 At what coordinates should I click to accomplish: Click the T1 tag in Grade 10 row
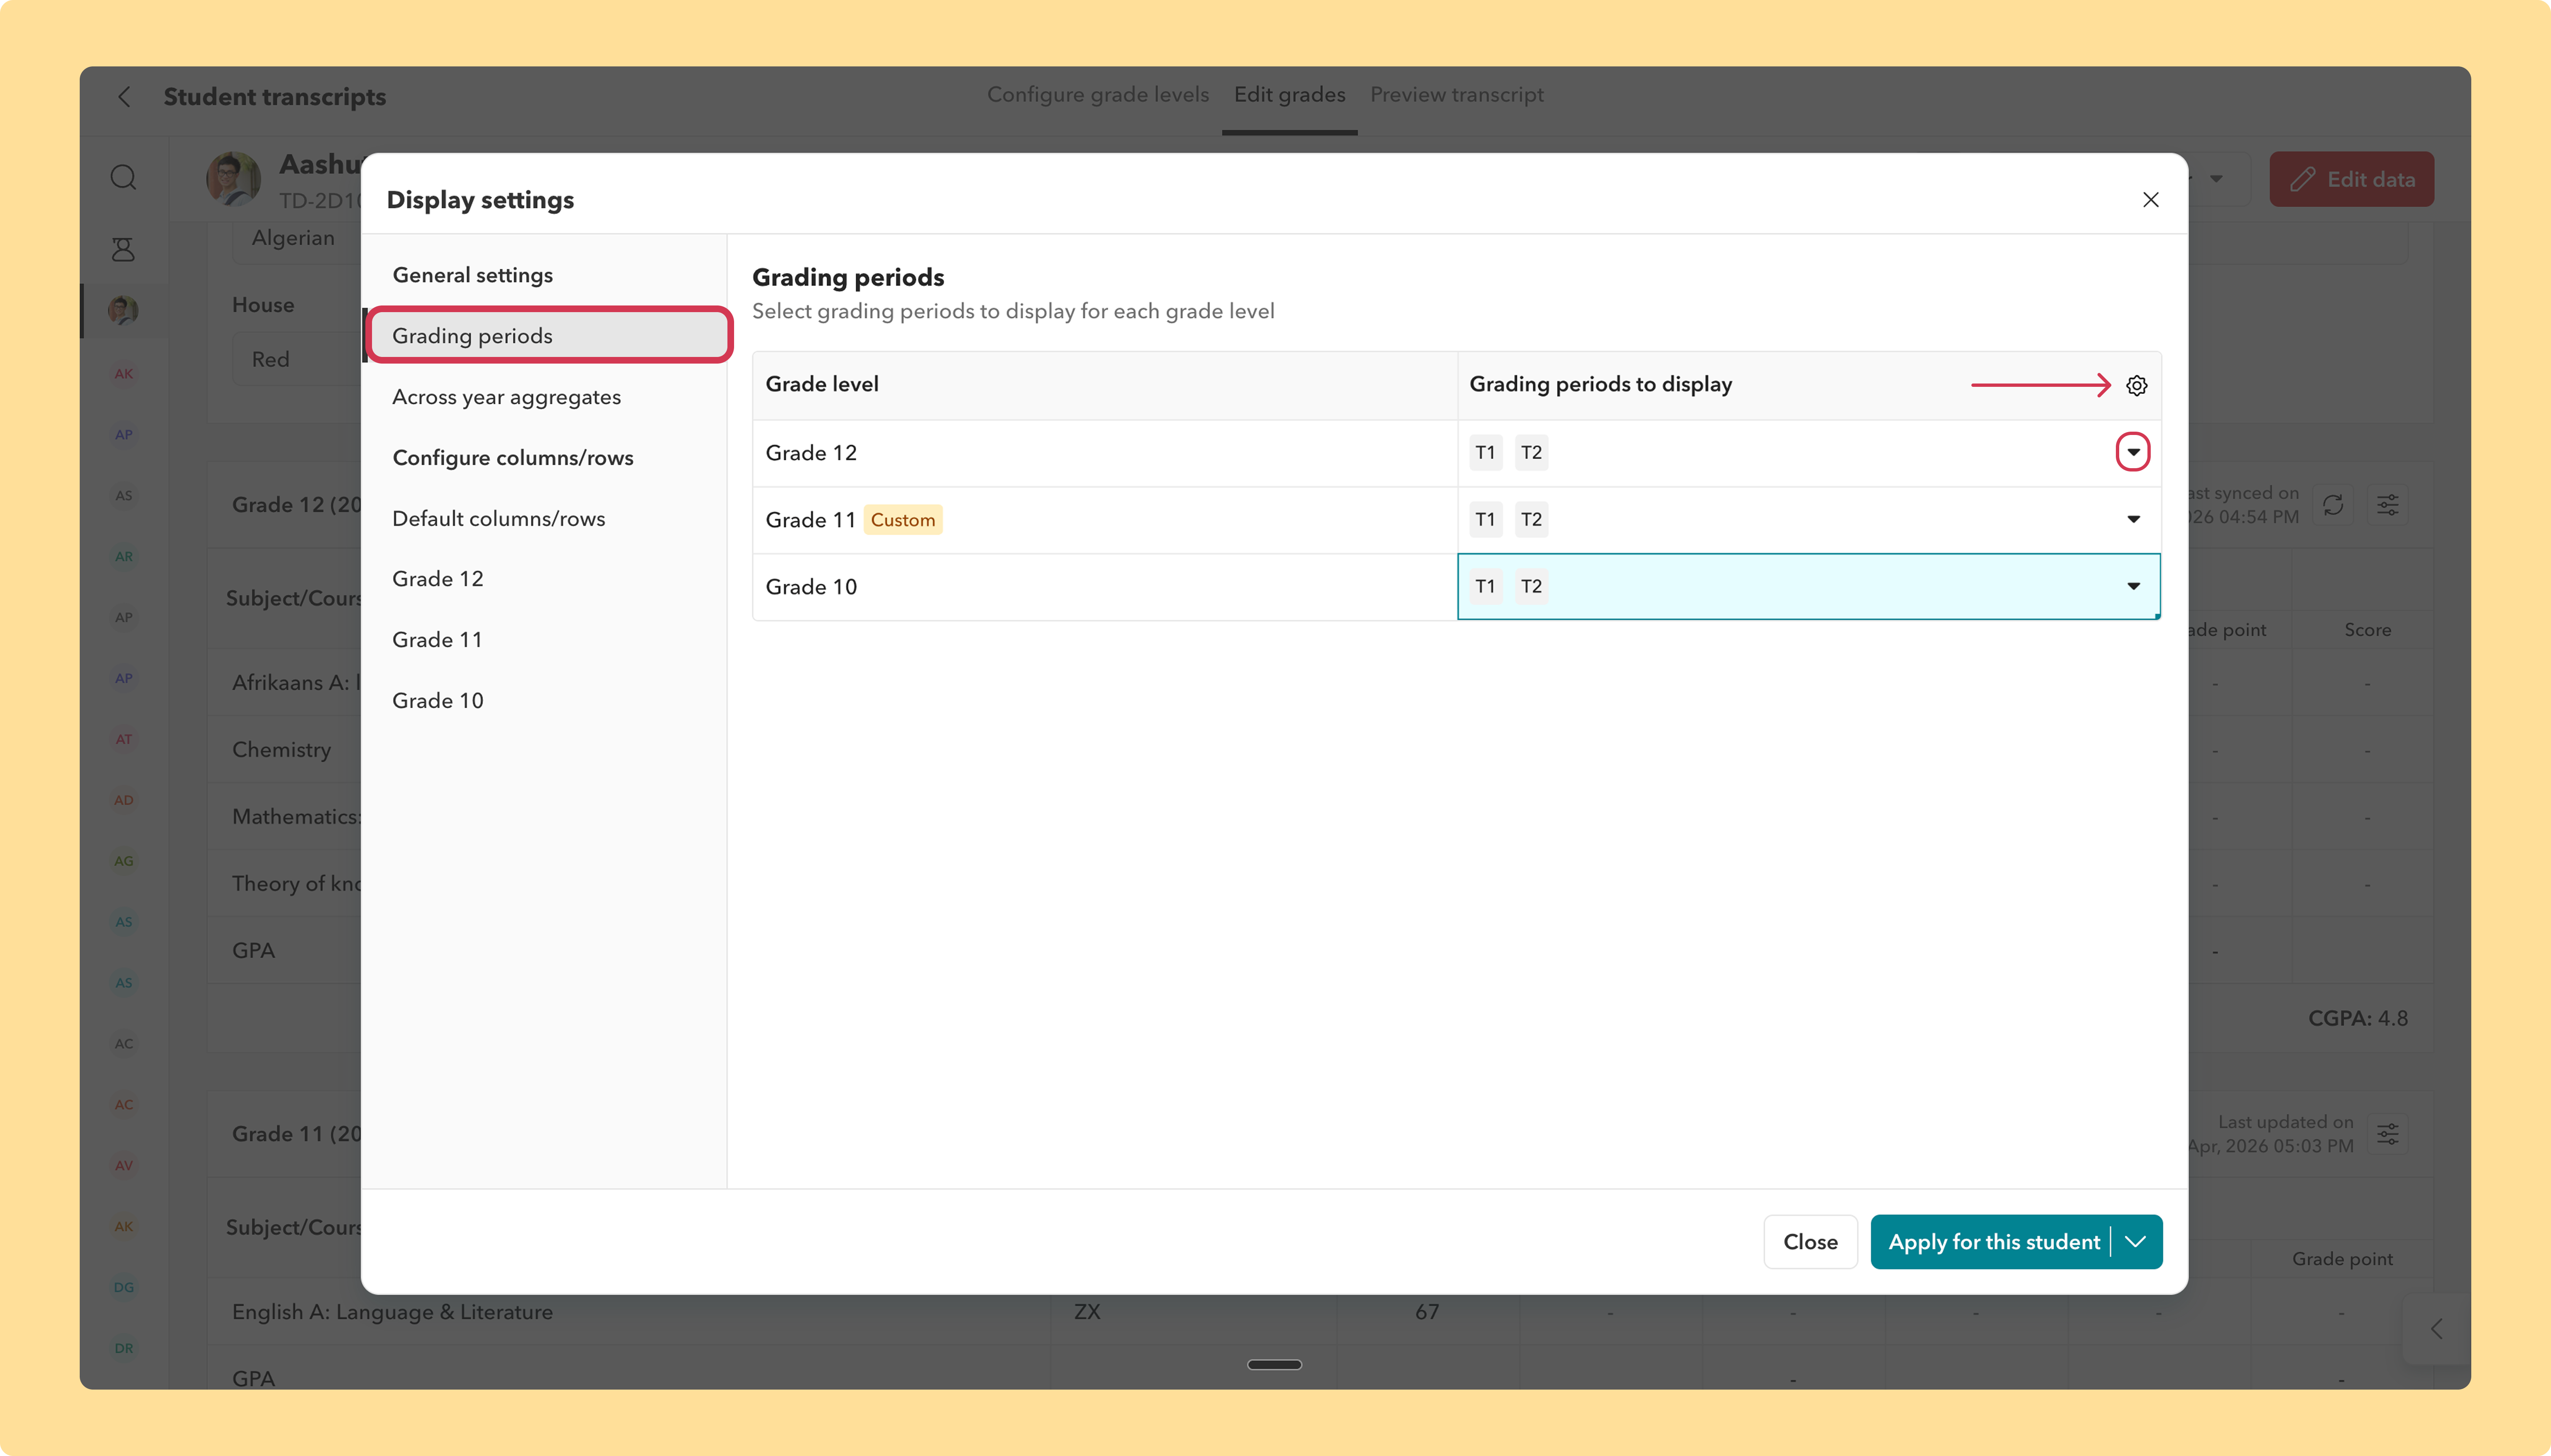[x=1485, y=587]
